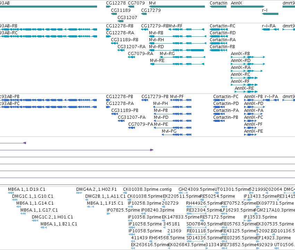Select protein Mvl-PG

169,131
